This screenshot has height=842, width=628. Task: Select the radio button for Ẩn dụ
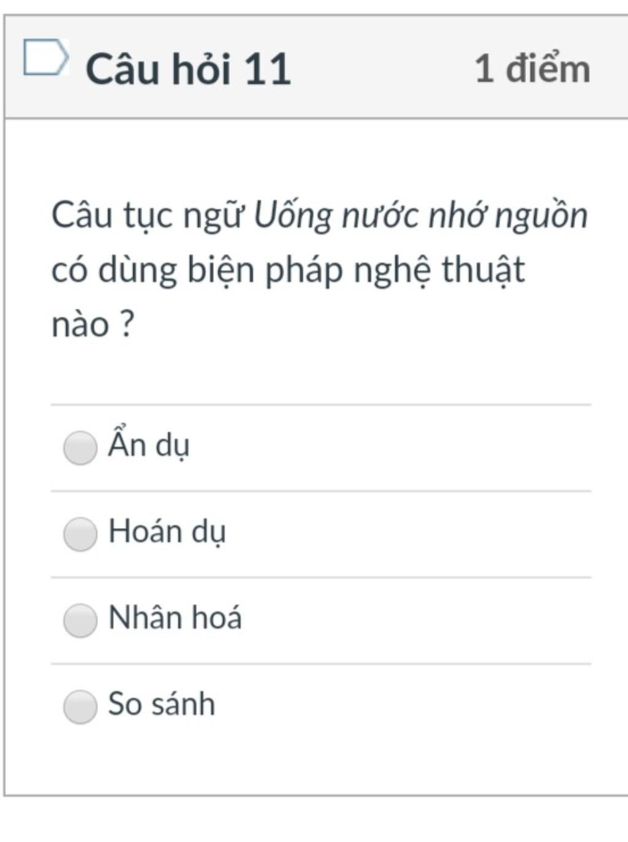tap(80, 447)
